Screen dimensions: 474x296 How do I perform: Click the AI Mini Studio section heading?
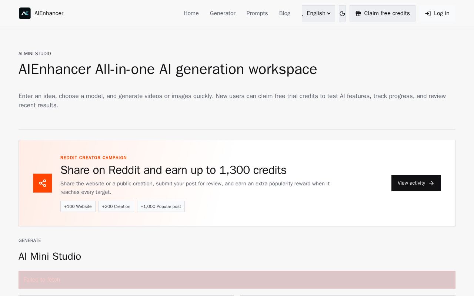pyautogui.click(x=50, y=256)
